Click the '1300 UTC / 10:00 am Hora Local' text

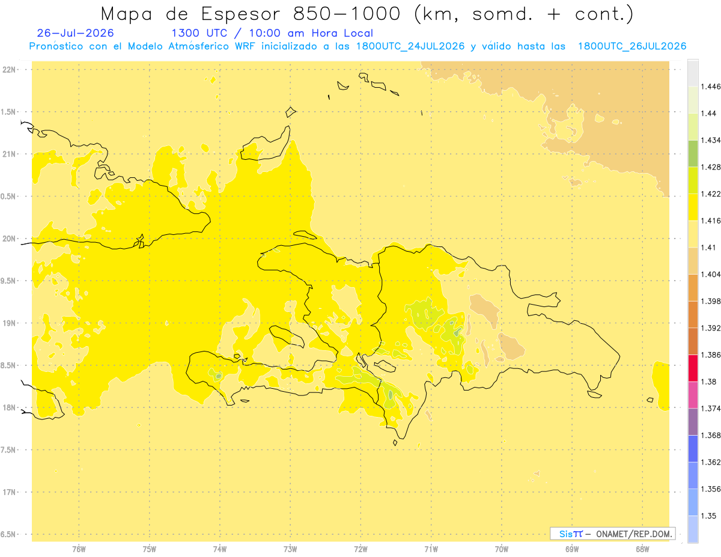click(x=272, y=34)
